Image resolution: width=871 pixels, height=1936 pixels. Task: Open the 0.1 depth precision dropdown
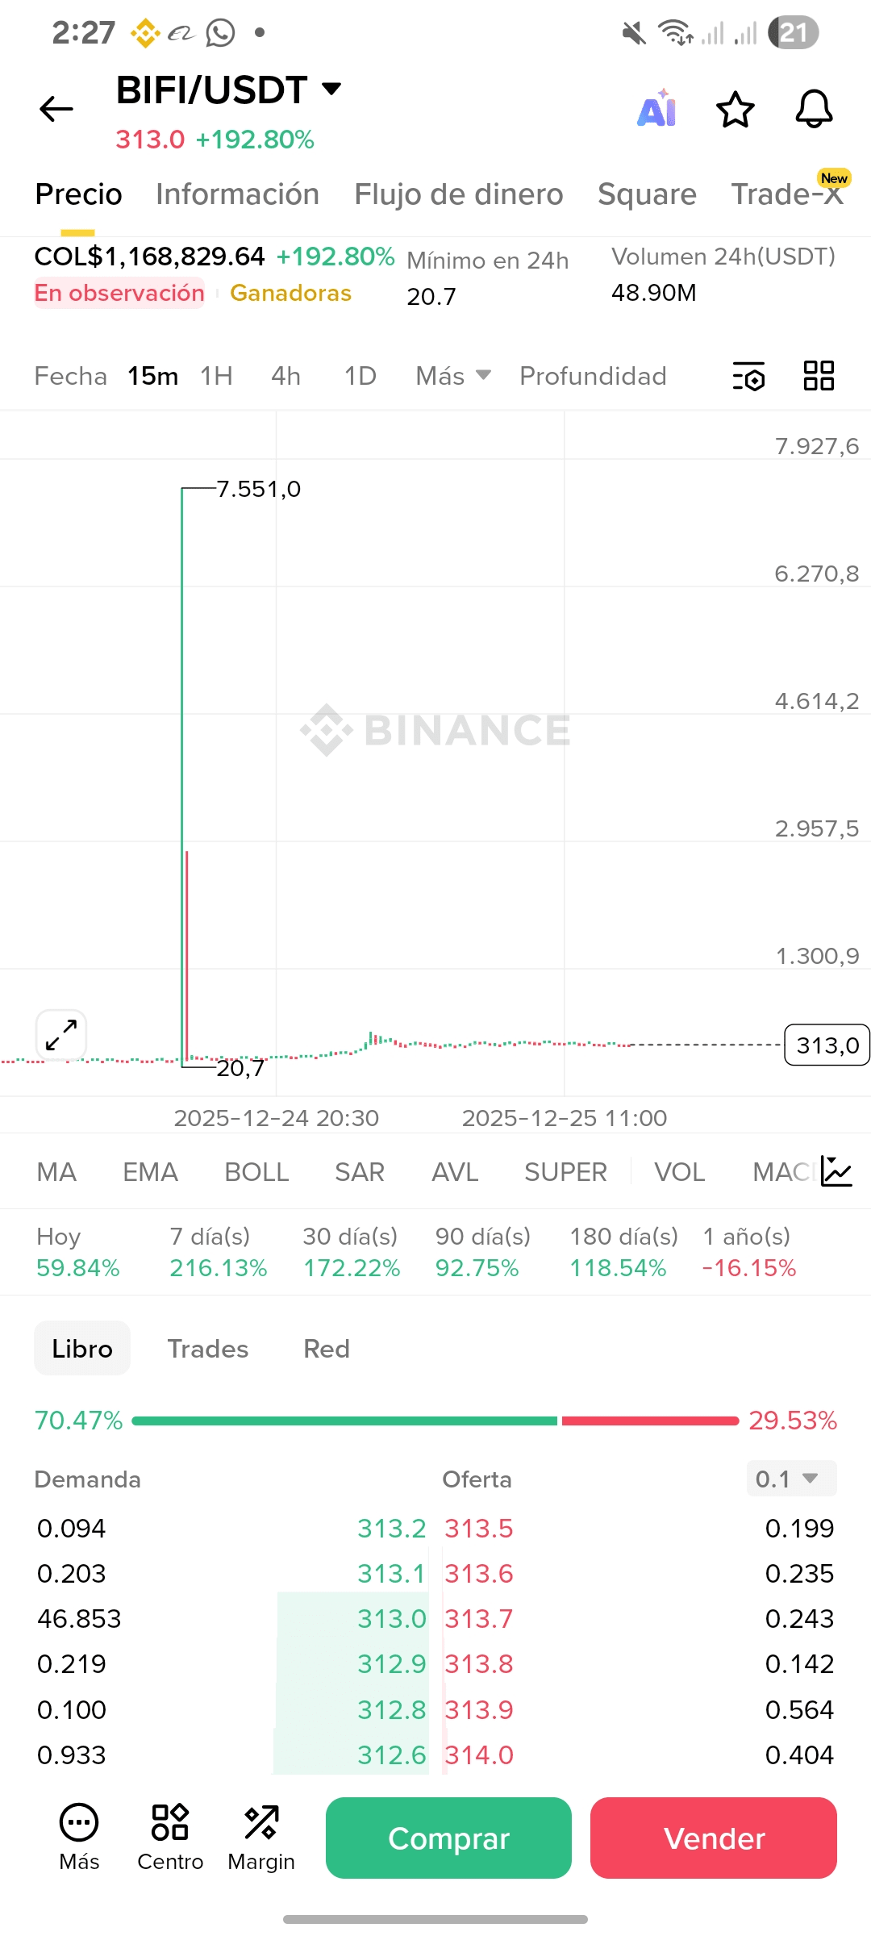point(791,1479)
